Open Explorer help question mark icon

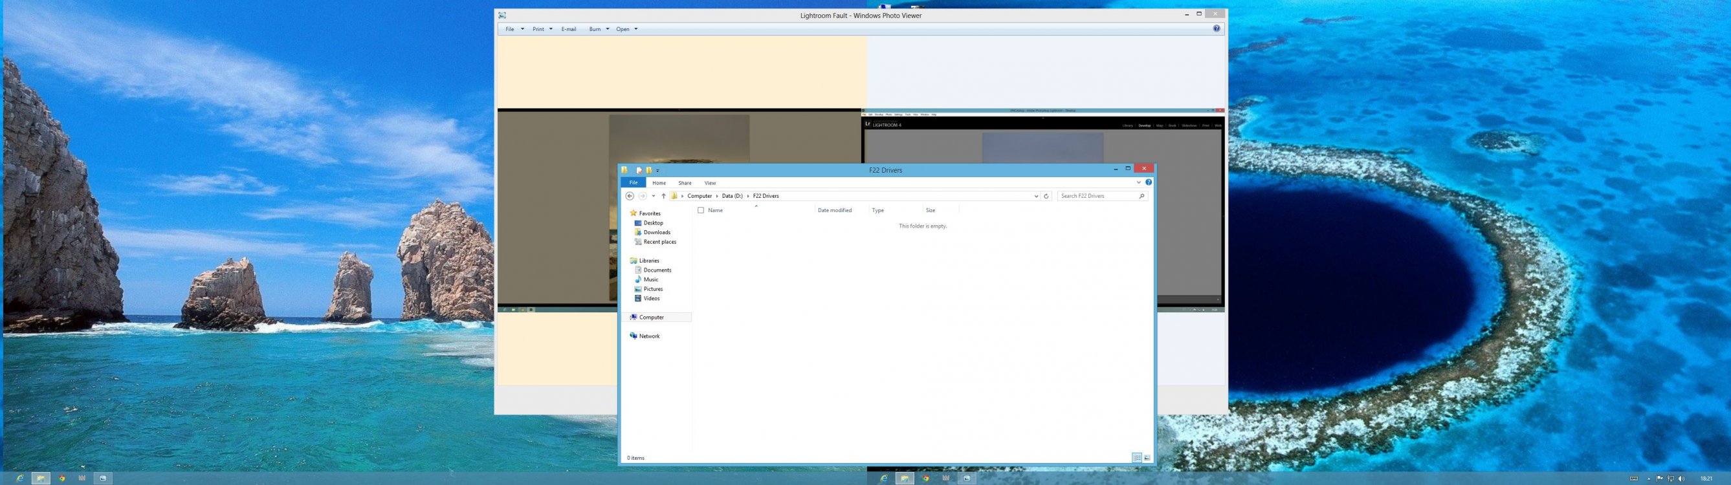[1149, 182]
